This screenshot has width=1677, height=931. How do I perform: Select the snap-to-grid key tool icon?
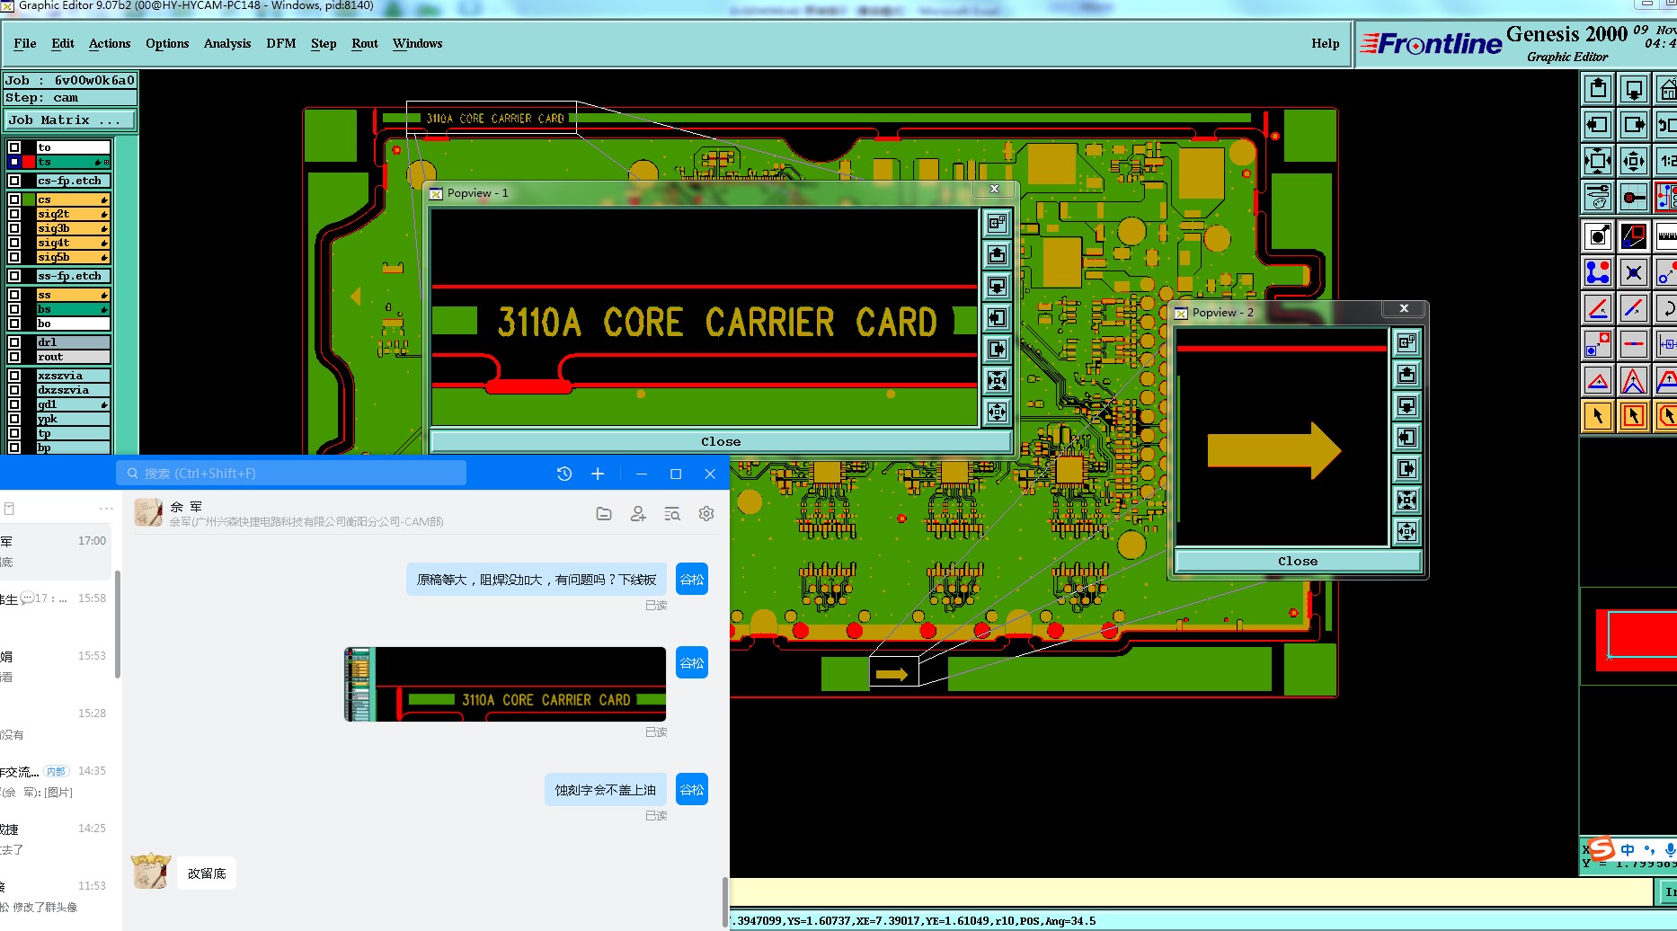tap(1634, 197)
